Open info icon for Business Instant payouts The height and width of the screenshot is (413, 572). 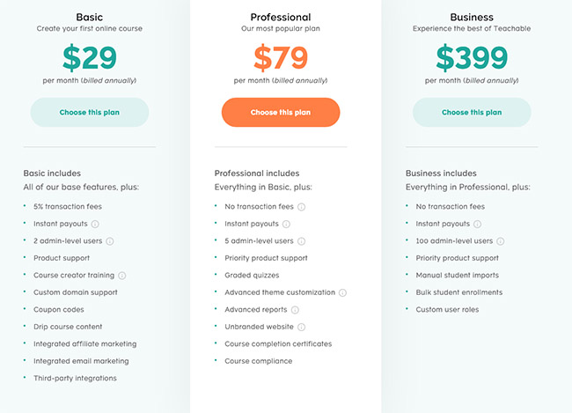(477, 224)
